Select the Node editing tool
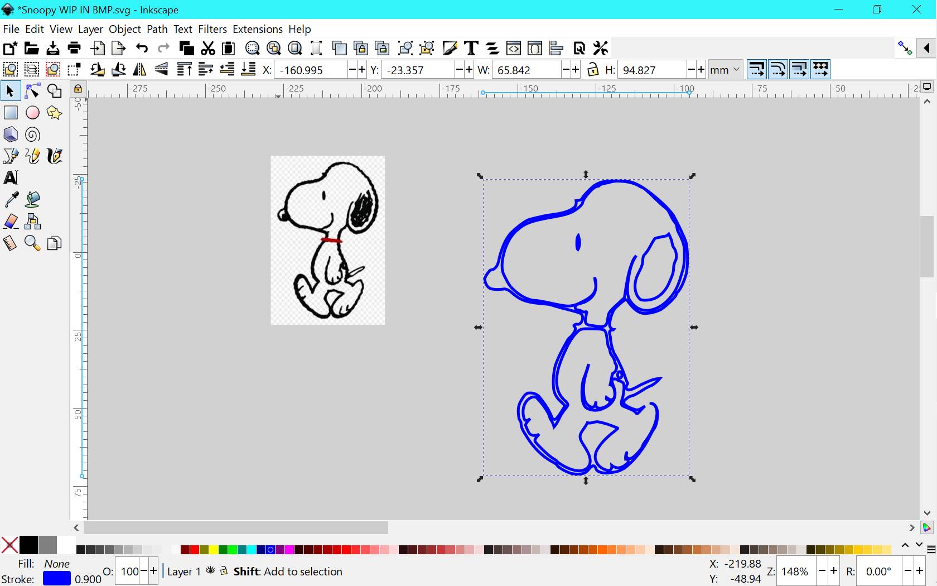 point(32,91)
